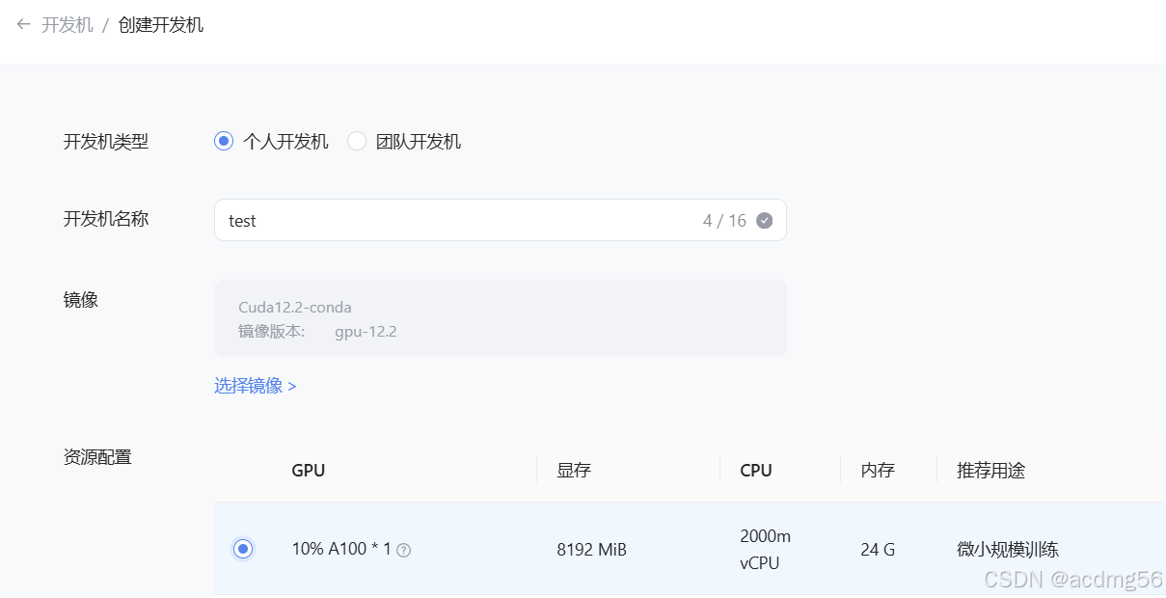Select the 个人开发机 radio button
Image resolution: width=1166 pixels, height=598 pixels.
pos(223,141)
